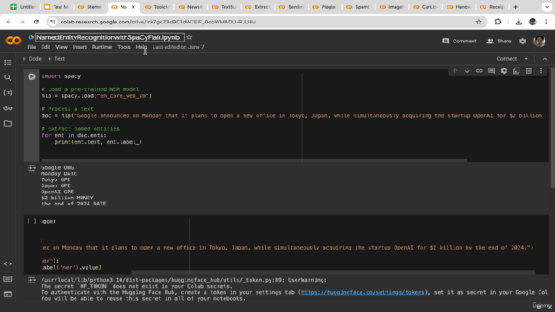The height and width of the screenshot is (312, 555).
Task: Toggle output actions for the spaCy results
Action: tap(31, 168)
